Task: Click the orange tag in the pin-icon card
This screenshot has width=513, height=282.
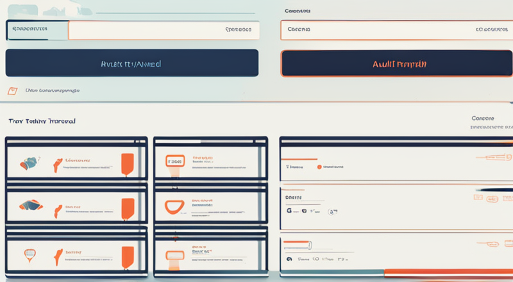Action: (128, 258)
